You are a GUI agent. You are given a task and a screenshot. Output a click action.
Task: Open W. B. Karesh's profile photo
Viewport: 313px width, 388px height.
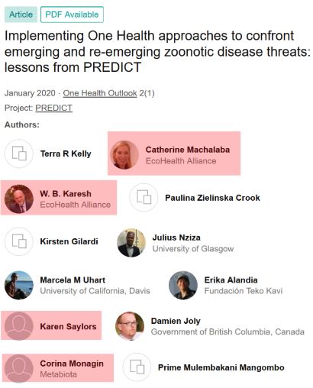click(19, 199)
